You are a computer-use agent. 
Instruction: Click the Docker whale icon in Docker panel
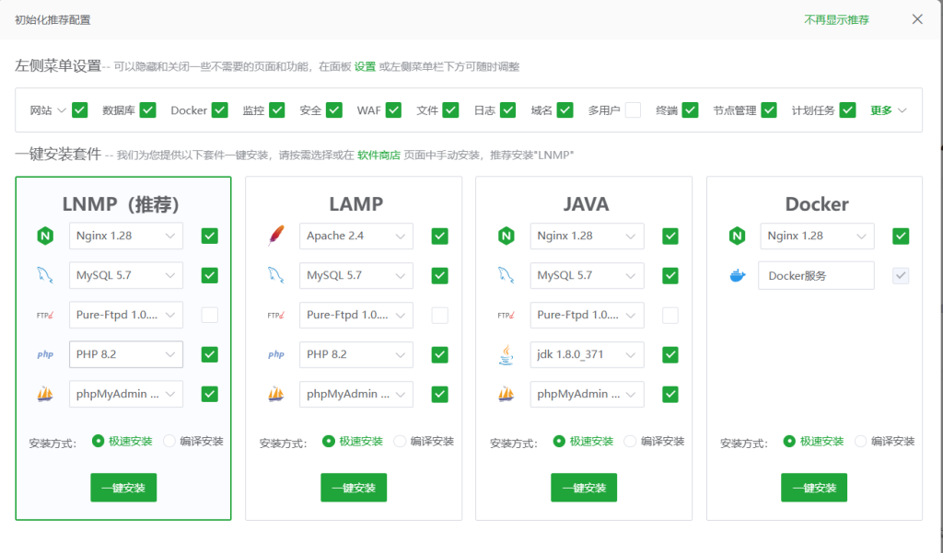[736, 275]
